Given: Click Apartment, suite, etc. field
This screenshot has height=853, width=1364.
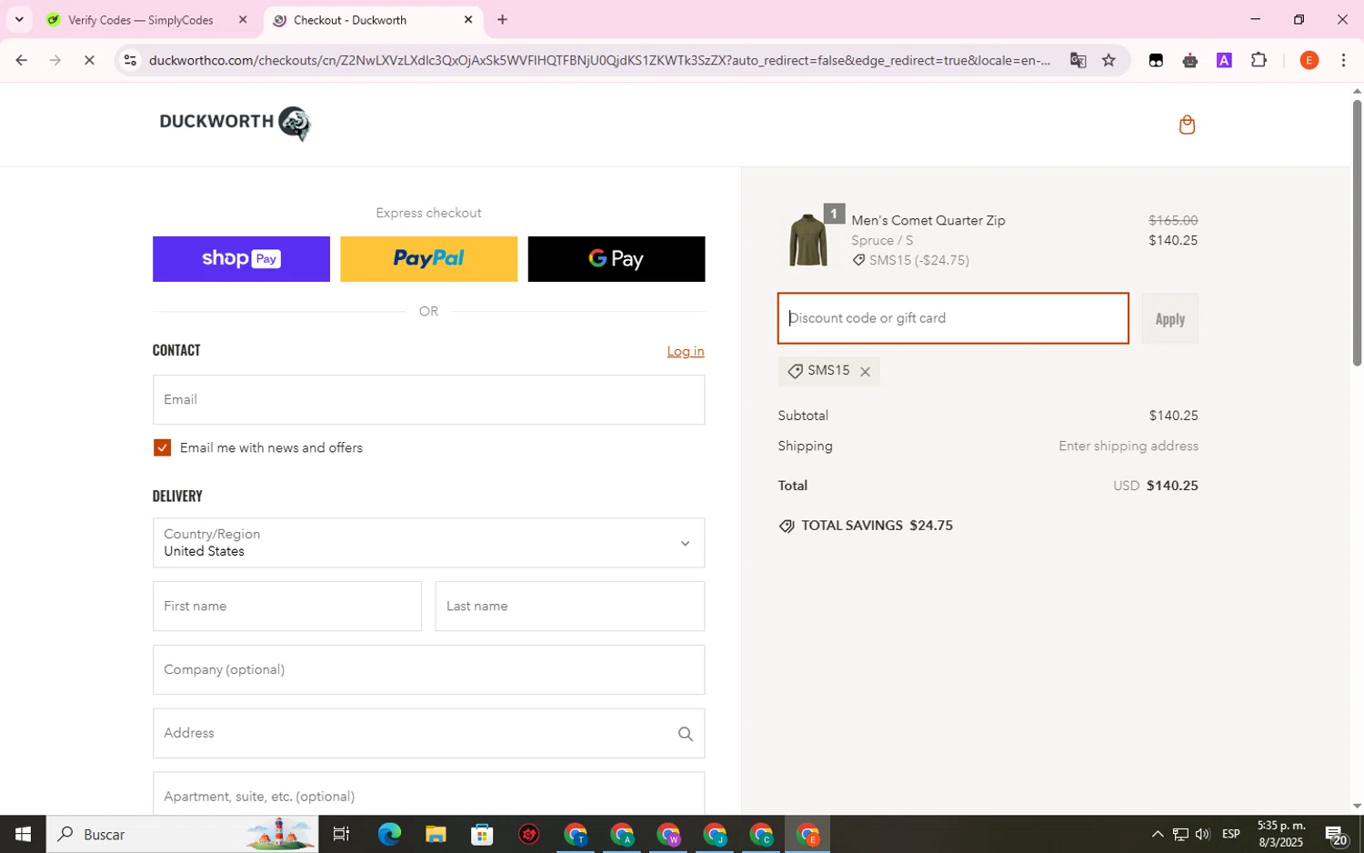Looking at the screenshot, I should click(428, 795).
